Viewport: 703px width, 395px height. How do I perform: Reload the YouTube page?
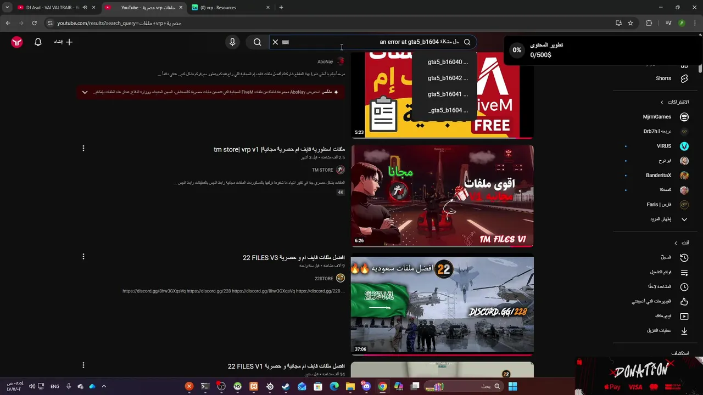(34, 23)
